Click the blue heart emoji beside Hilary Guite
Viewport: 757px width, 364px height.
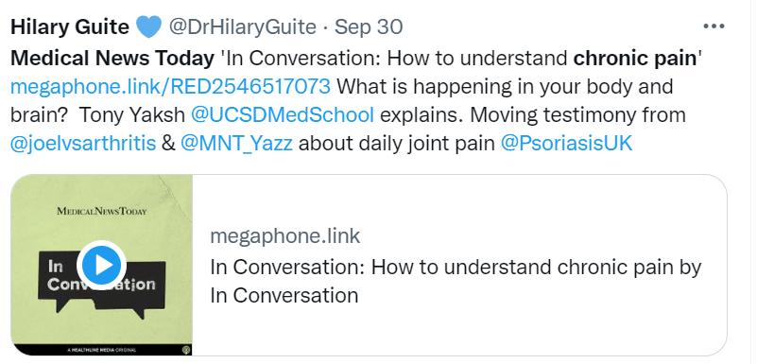point(148,27)
